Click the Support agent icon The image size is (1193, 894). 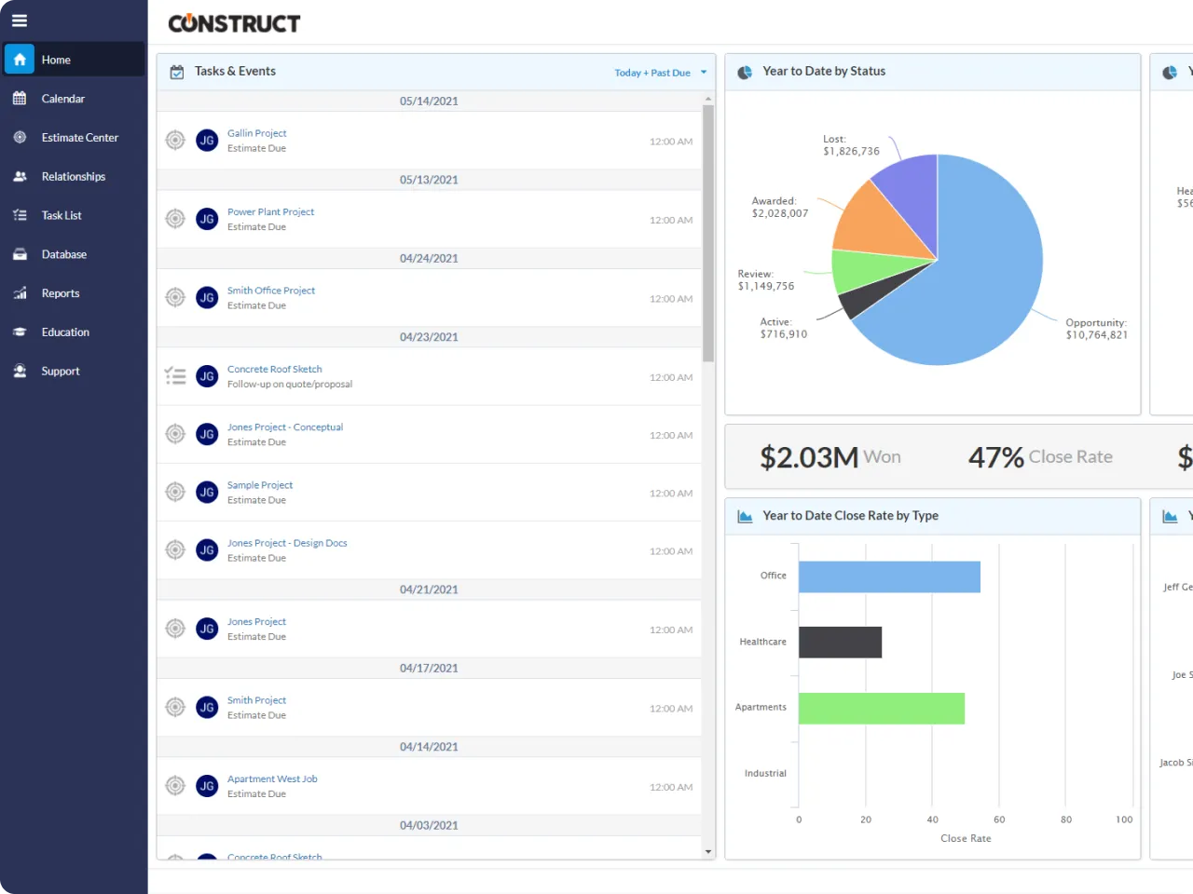coord(20,372)
